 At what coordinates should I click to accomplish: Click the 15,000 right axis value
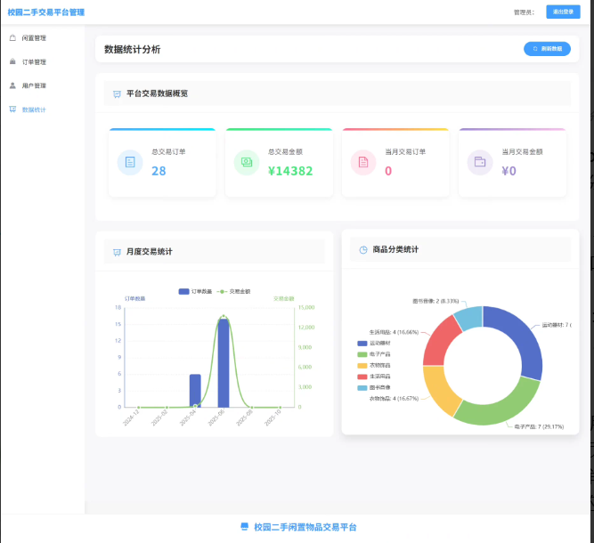pyautogui.click(x=306, y=307)
